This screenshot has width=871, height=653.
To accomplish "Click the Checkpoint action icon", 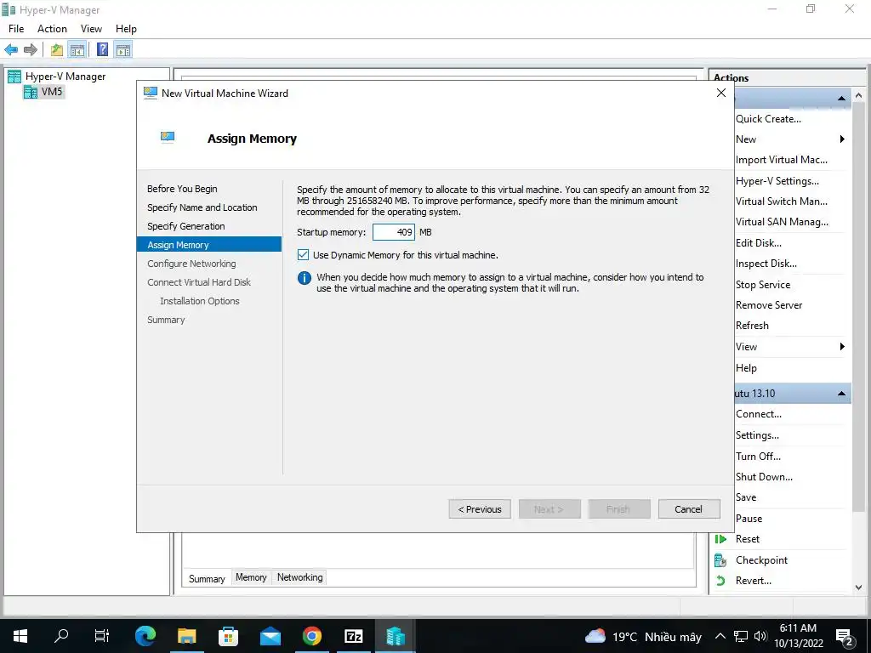I will coord(720,560).
